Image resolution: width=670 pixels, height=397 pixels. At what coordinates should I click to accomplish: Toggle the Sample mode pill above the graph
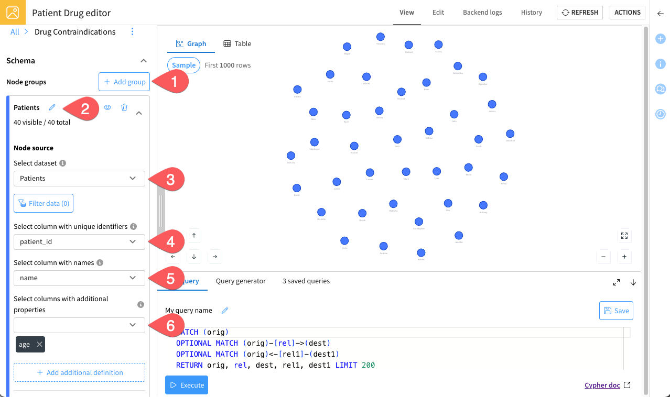pos(183,65)
